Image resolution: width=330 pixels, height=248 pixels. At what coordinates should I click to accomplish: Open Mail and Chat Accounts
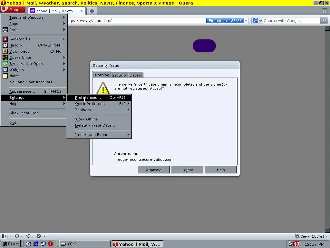pyautogui.click(x=34, y=82)
